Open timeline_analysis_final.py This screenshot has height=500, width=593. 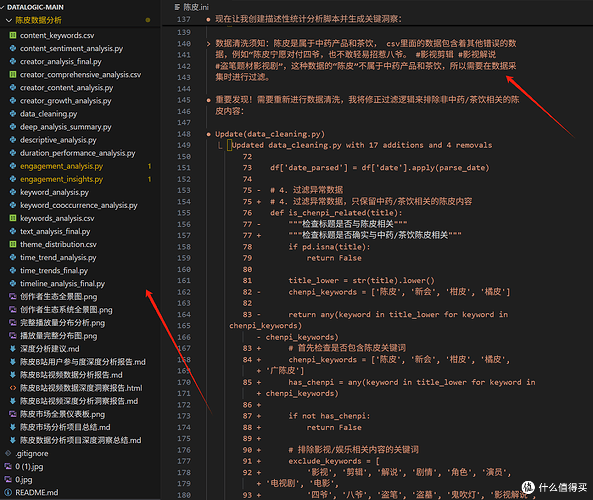coord(63,284)
